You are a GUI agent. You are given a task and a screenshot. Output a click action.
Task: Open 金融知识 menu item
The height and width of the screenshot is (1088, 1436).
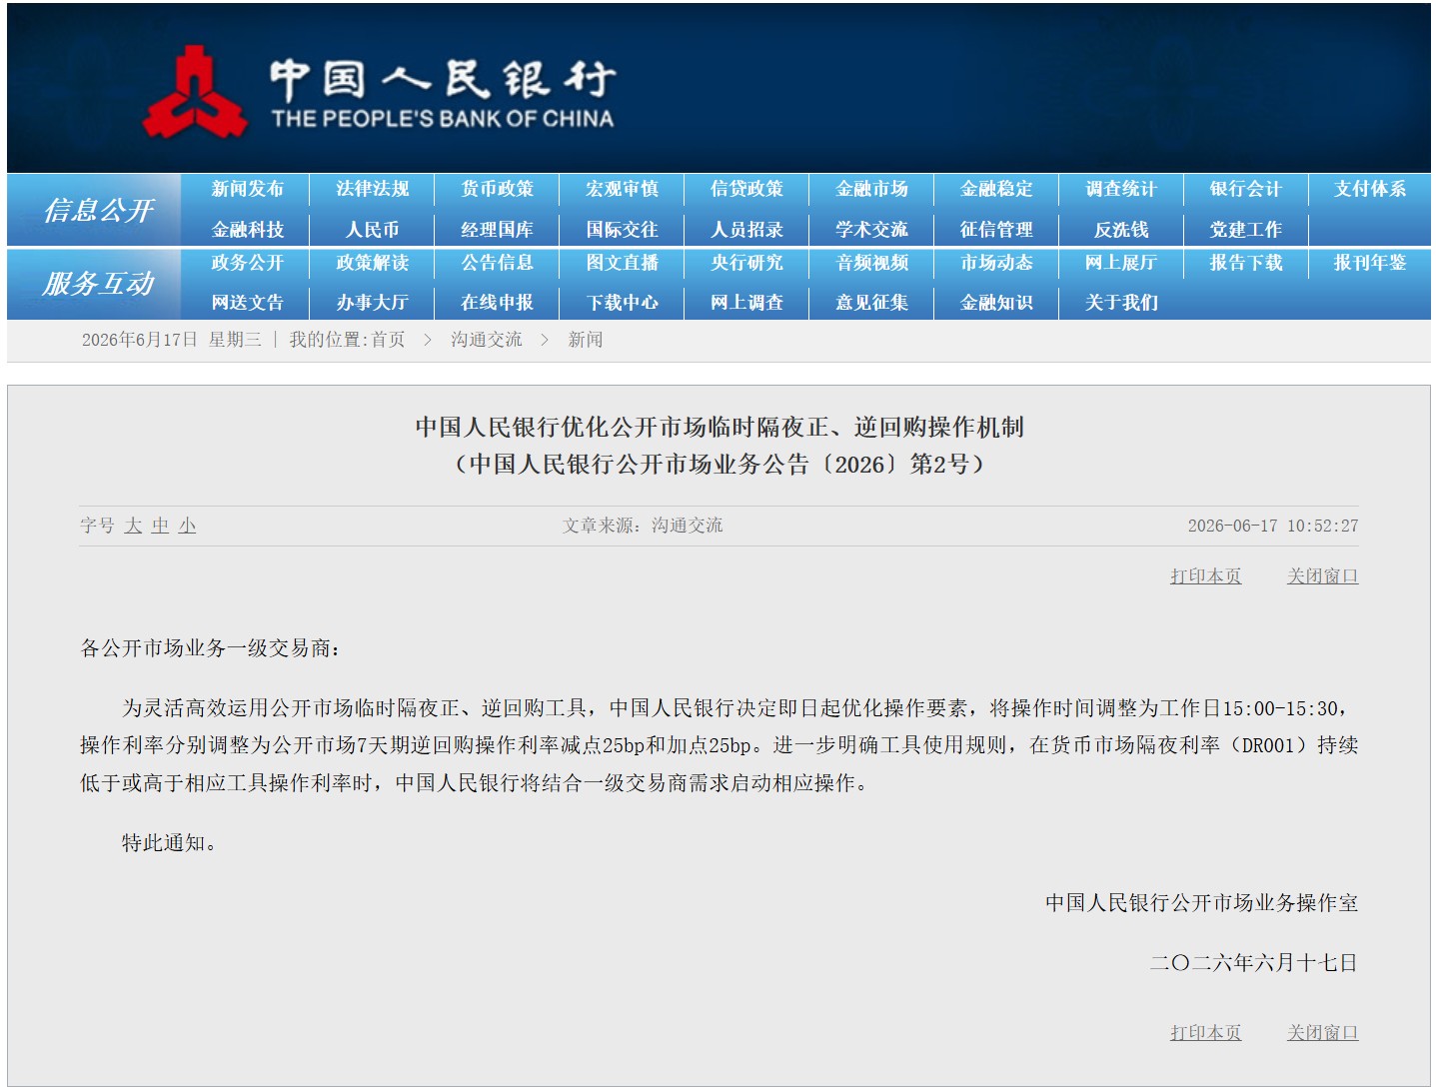pos(996,303)
